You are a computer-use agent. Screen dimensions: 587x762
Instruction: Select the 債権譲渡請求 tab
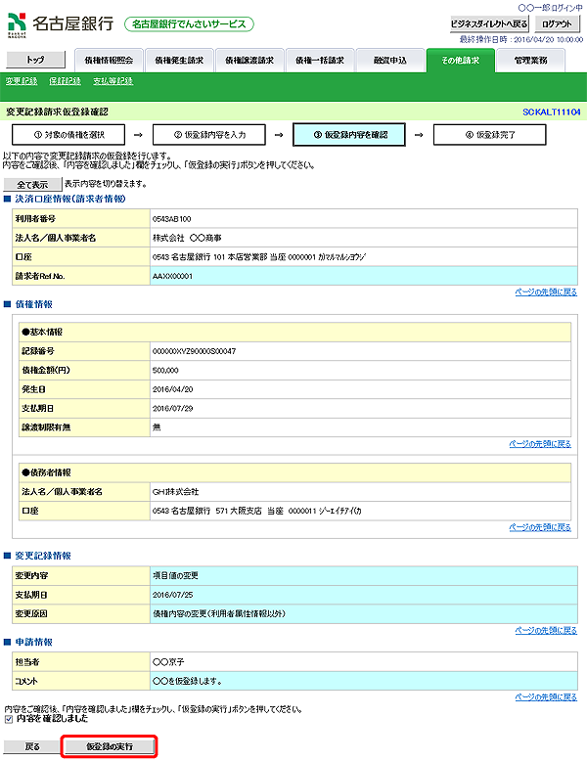[249, 61]
